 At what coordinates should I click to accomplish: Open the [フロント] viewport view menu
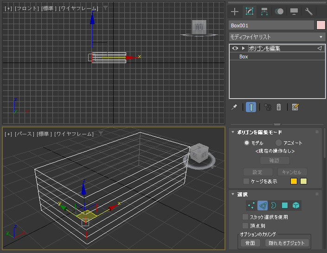(27, 8)
